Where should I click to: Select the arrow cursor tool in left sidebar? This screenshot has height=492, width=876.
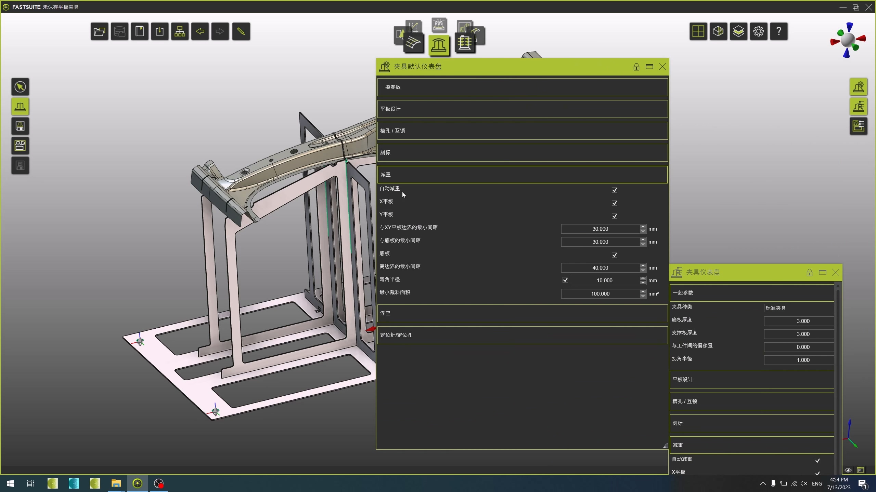[x=20, y=87]
